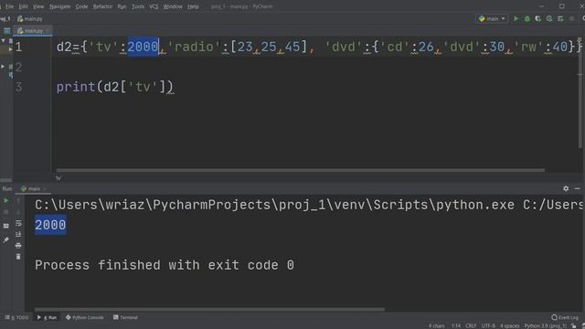The width and height of the screenshot is (585, 329).
Task: Open the Terminal tool window
Action: [x=126, y=317]
